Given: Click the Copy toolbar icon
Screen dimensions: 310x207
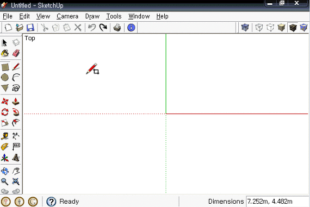Looking at the screenshot, I should (x=56, y=28).
